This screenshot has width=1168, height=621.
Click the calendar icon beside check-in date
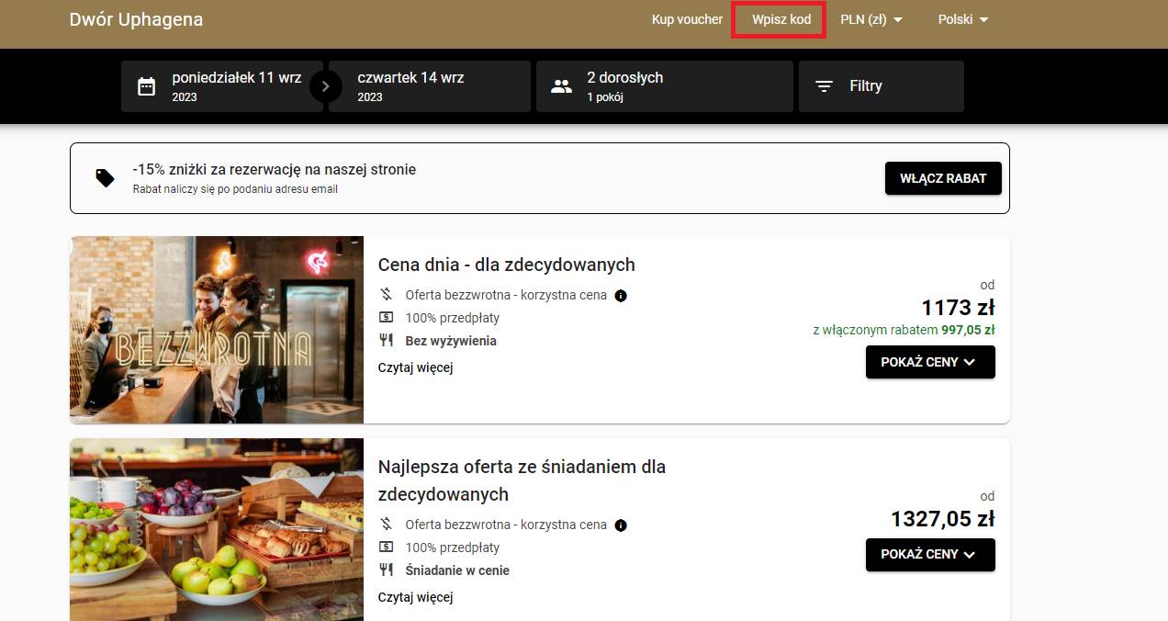(x=146, y=87)
